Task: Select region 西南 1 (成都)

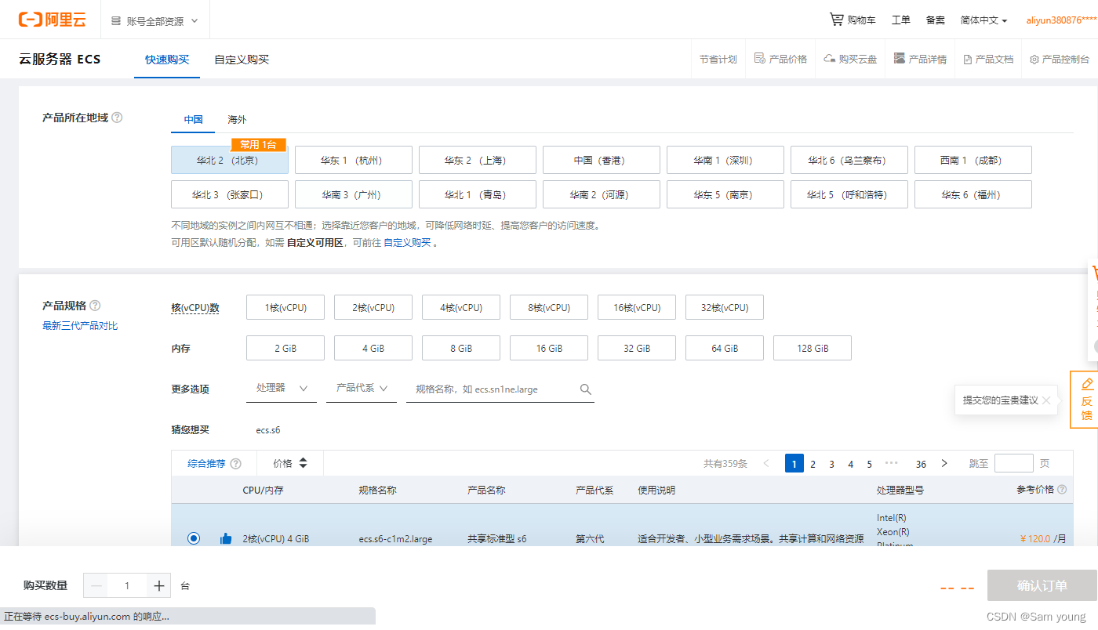Action: (x=973, y=160)
